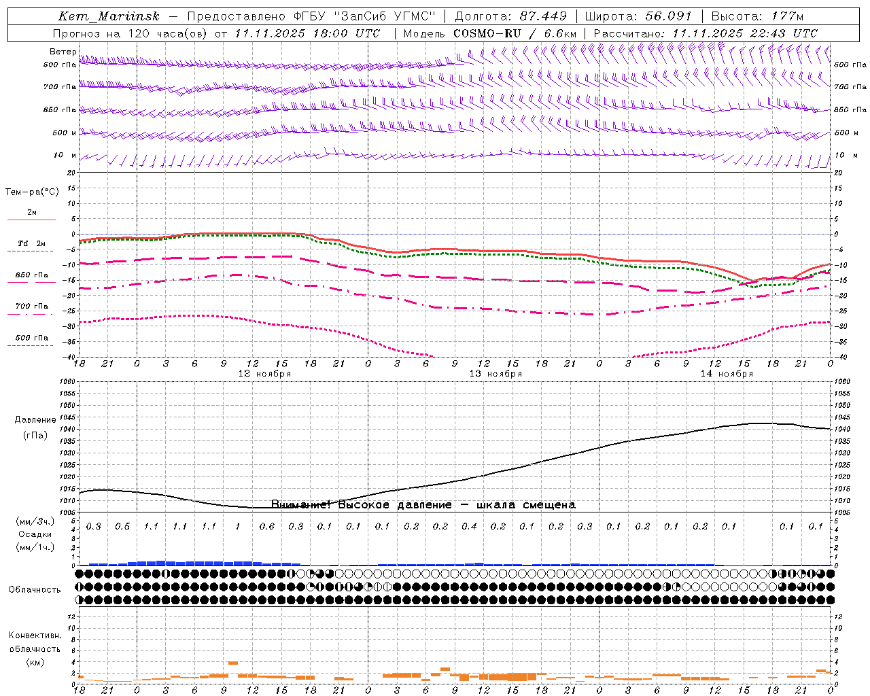Click the (км) unit under convective cloudiness
Screen dimensions: 870x696
[x=35, y=661]
